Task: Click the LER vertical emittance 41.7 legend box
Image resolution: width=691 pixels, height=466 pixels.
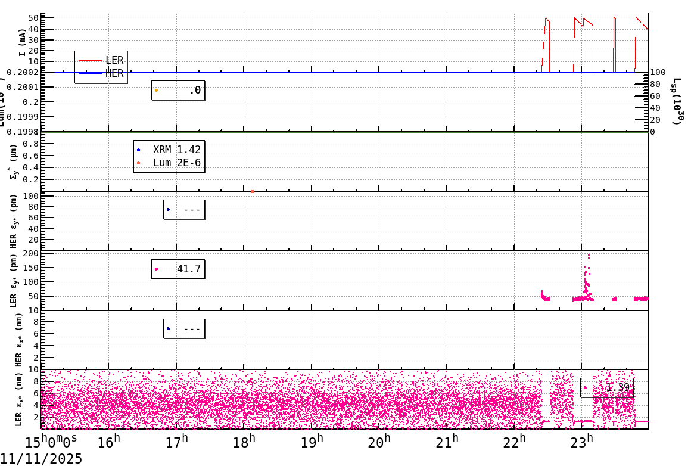Action: point(178,269)
